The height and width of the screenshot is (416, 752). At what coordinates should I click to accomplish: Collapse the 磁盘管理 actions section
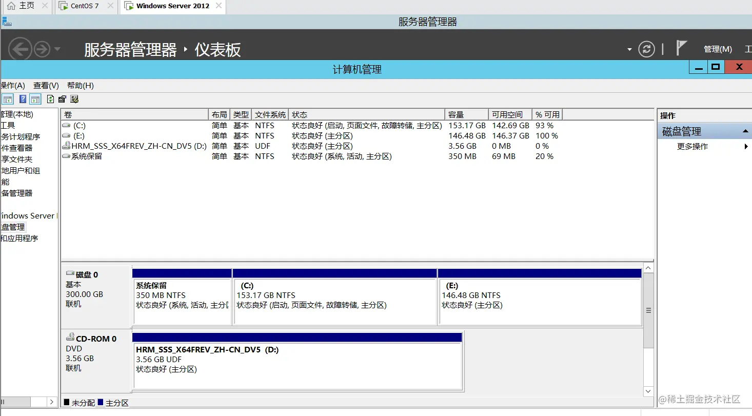(x=745, y=132)
